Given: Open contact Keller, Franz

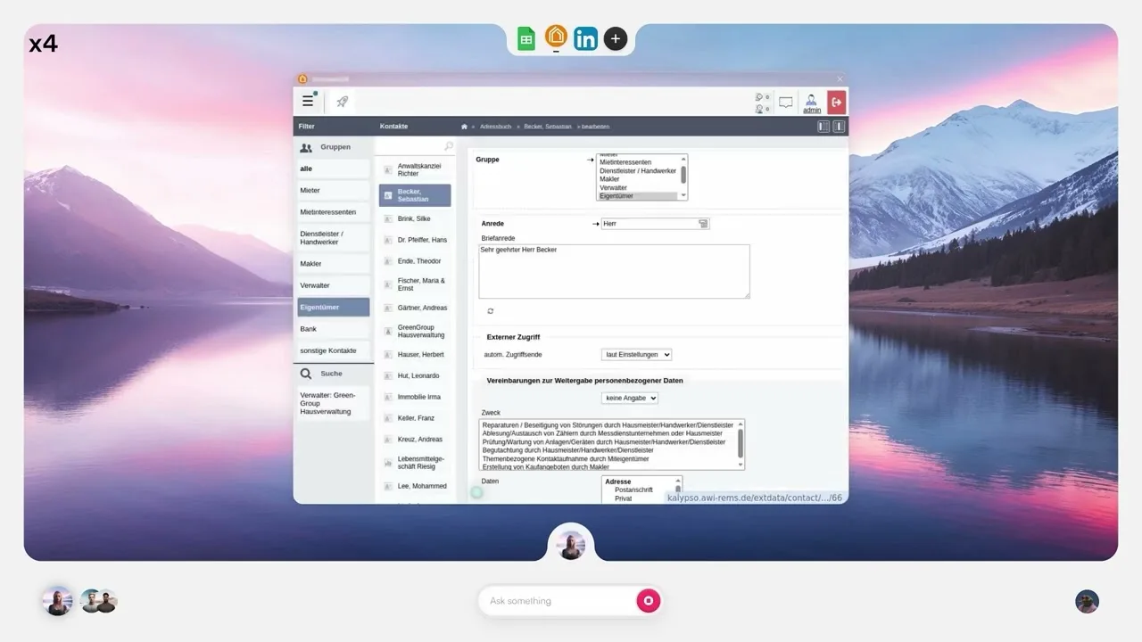Looking at the screenshot, I should pos(415,418).
